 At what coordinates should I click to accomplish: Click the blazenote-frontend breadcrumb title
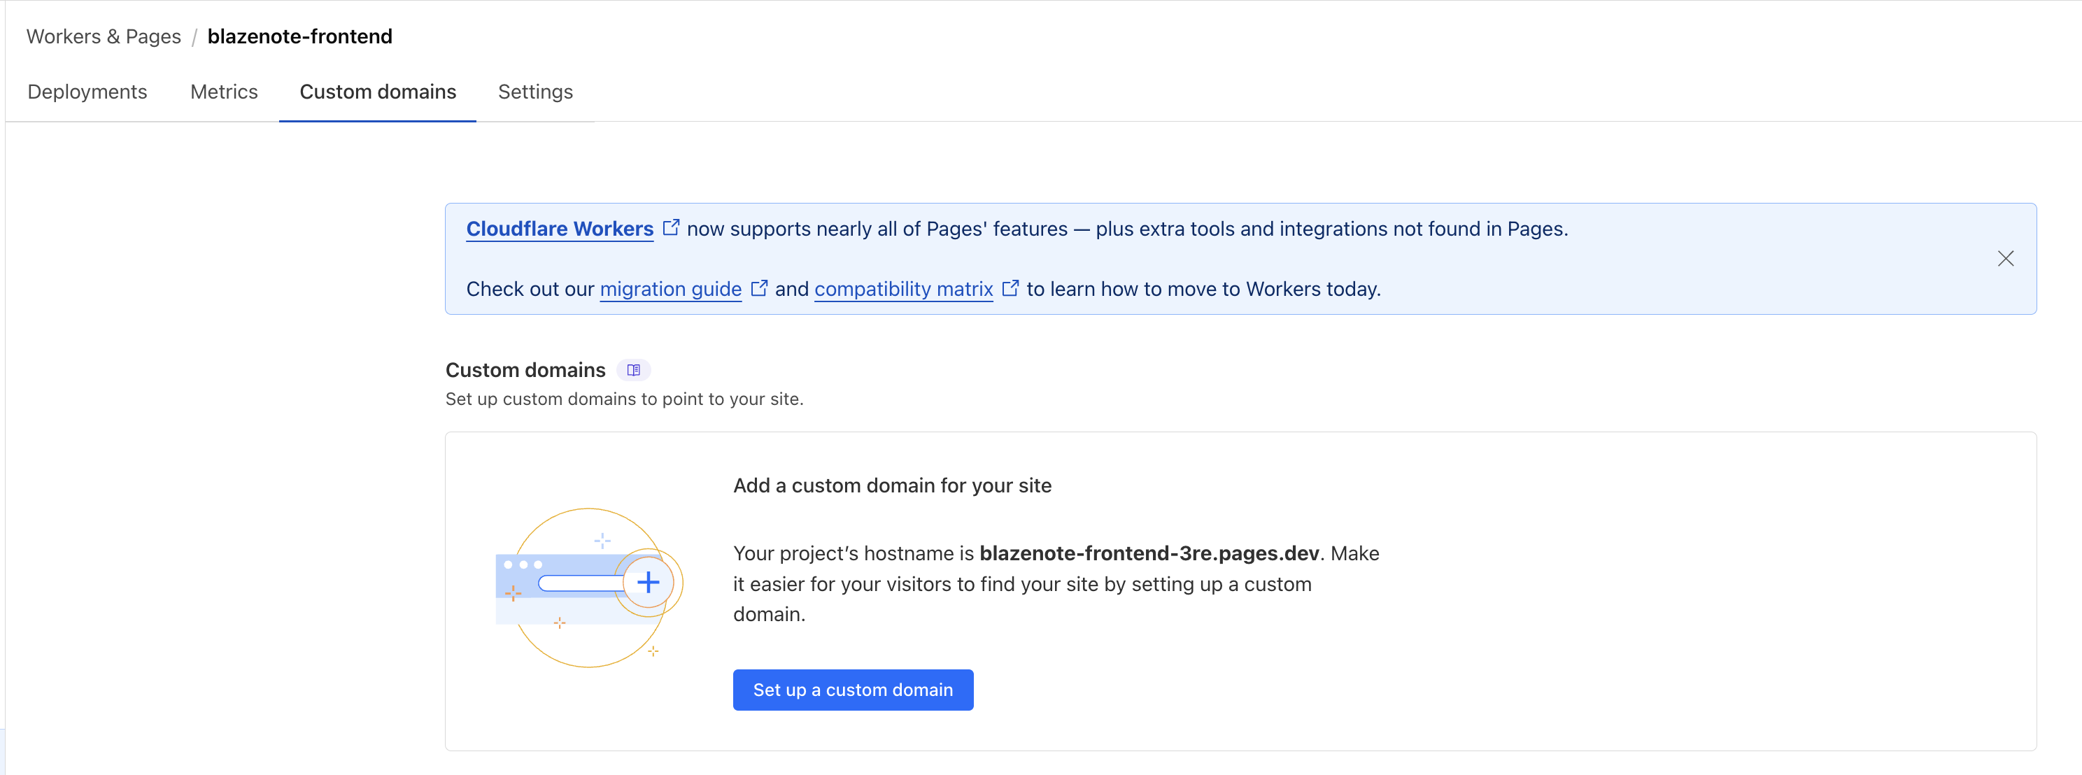300,36
